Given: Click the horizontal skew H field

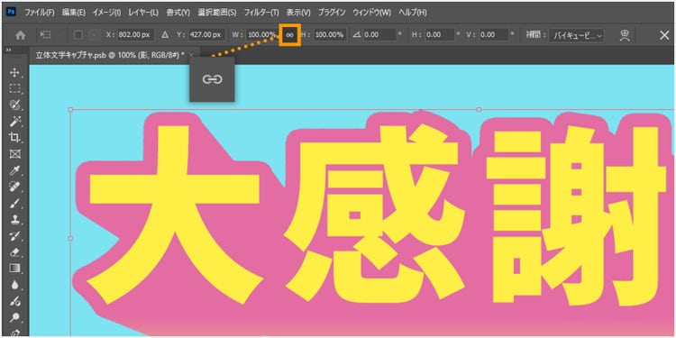Looking at the screenshot, I should [x=439, y=35].
